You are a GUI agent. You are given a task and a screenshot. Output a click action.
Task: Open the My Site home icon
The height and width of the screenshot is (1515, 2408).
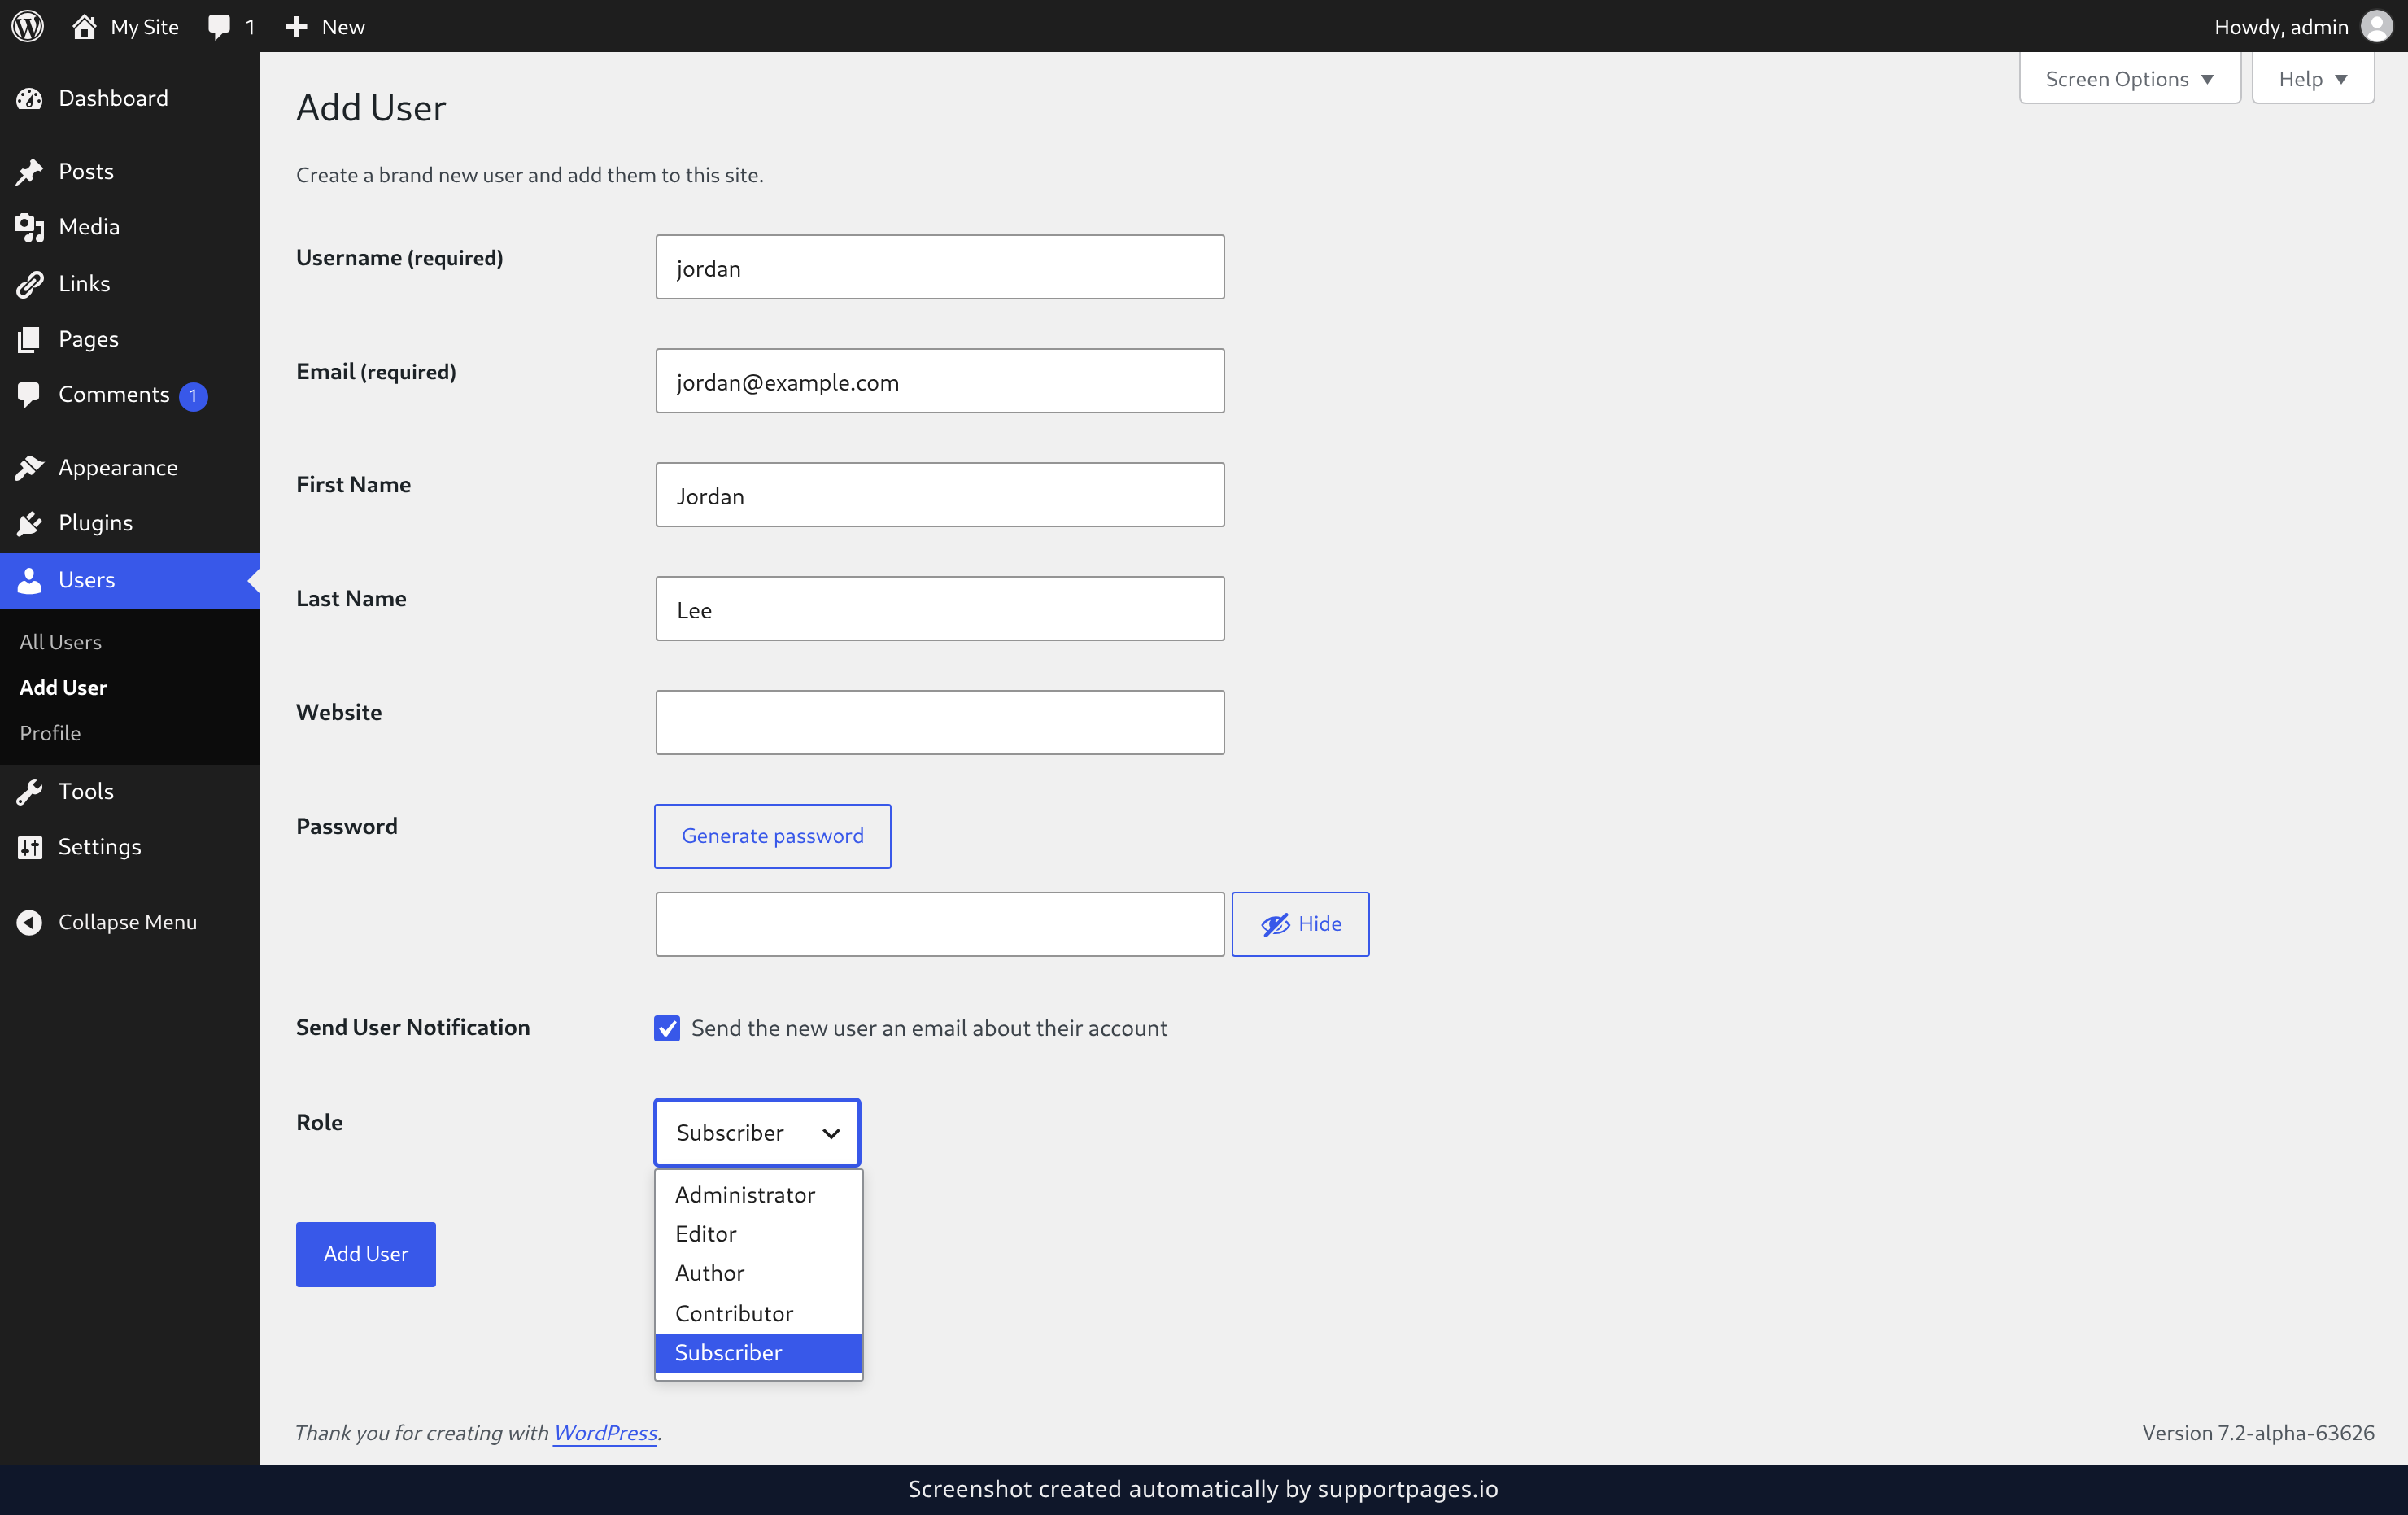point(85,26)
